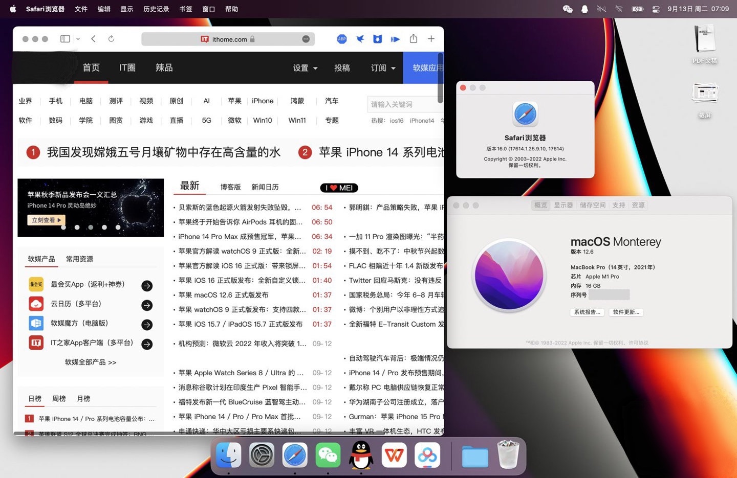Viewport: 737px width, 478px height.
Task: Go back in Safari history
Action: click(x=93, y=39)
